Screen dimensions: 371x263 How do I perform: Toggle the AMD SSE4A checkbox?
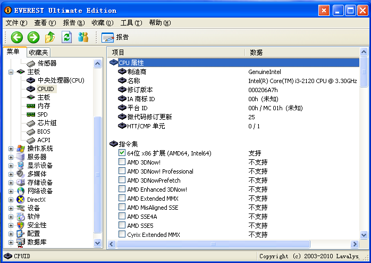[122, 216]
